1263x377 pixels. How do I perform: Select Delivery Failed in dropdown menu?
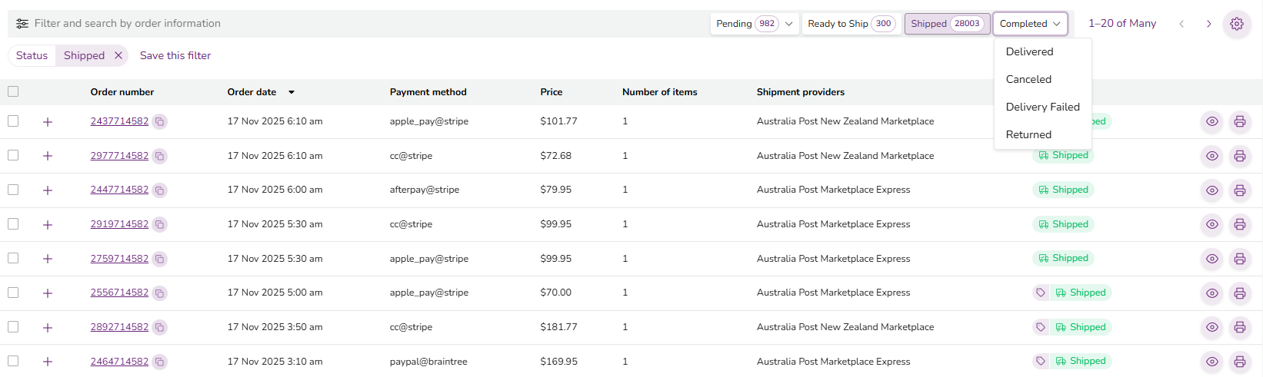(1042, 107)
